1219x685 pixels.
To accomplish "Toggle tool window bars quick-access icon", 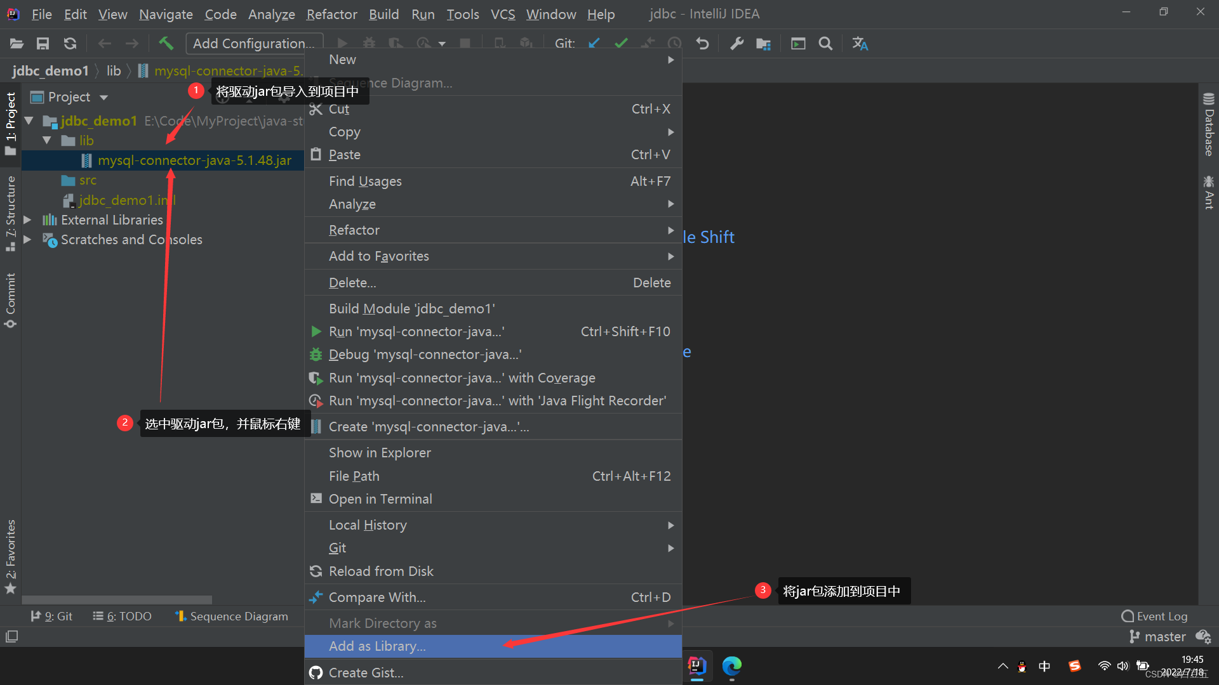I will (11, 636).
